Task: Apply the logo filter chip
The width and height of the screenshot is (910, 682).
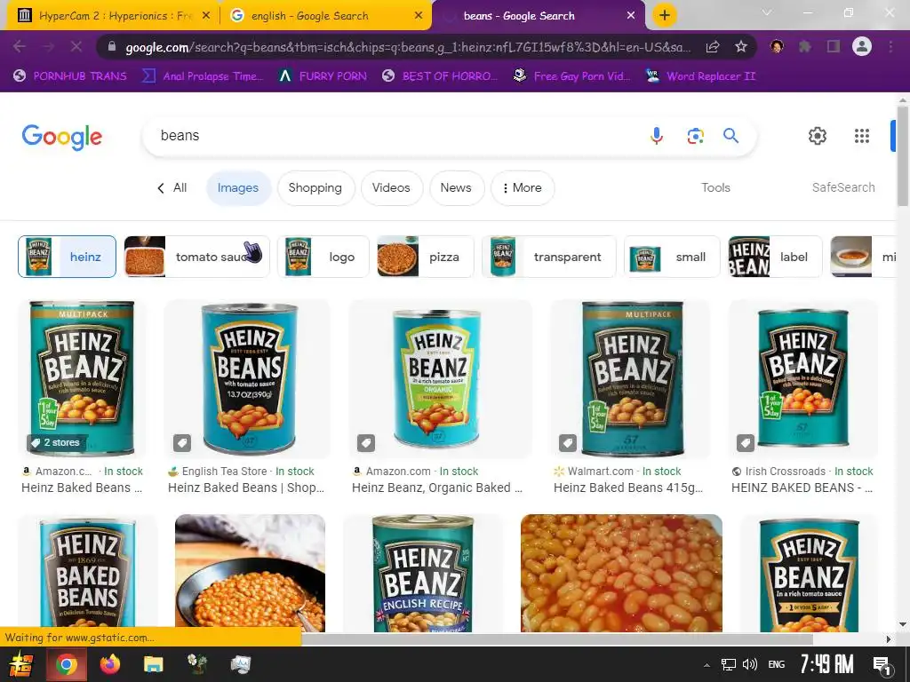Action: click(323, 257)
